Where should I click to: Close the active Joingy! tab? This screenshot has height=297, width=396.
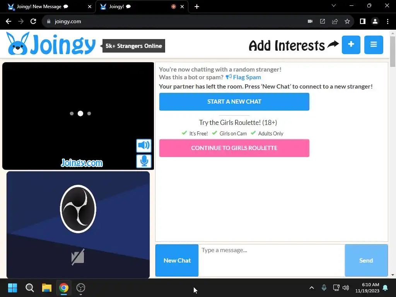[182, 7]
